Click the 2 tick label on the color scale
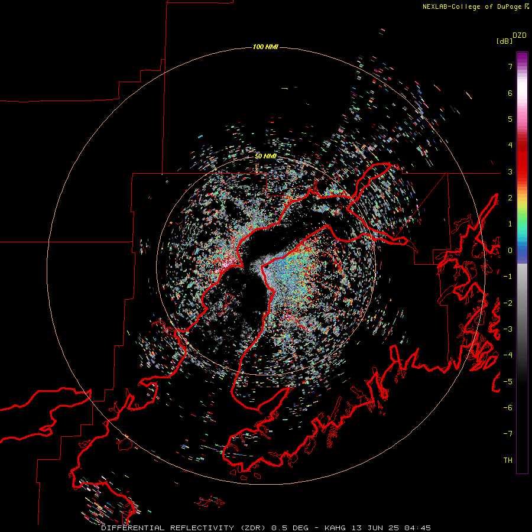Image resolution: width=532 pixels, height=532 pixels. pyautogui.click(x=510, y=198)
